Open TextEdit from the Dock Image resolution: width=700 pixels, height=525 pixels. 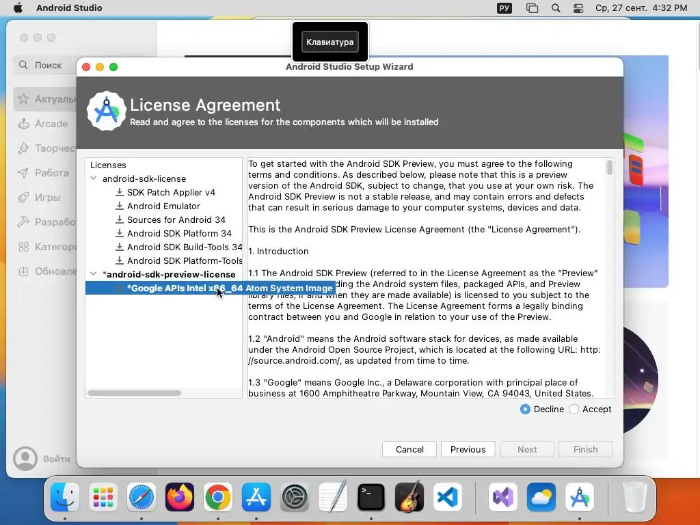coord(333,496)
